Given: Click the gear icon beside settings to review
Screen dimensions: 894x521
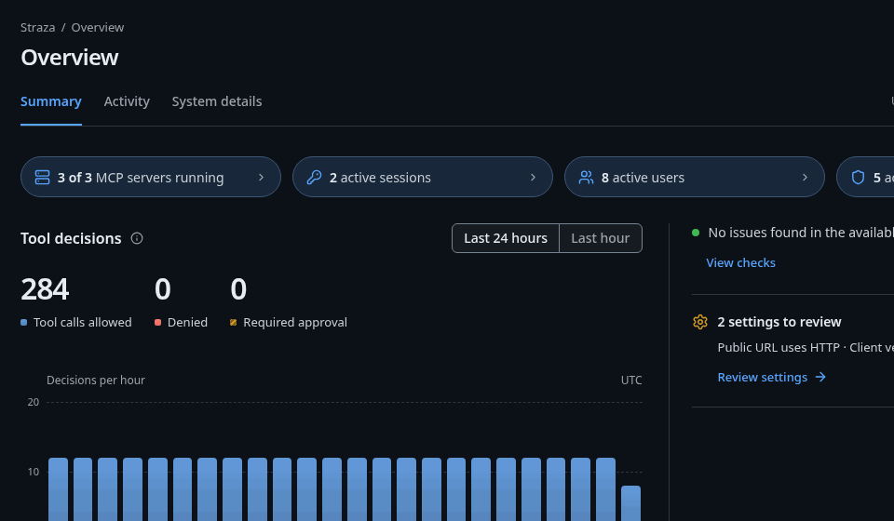Looking at the screenshot, I should 700,322.
